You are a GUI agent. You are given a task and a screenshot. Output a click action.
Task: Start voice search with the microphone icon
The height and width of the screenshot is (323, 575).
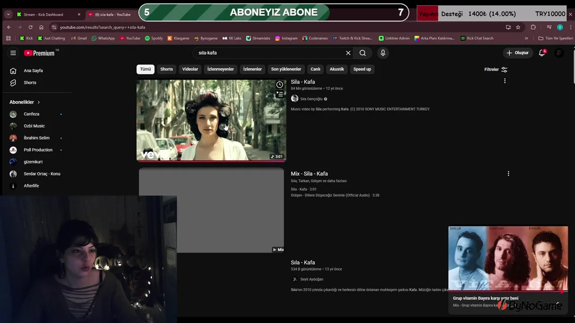[383, 53]
